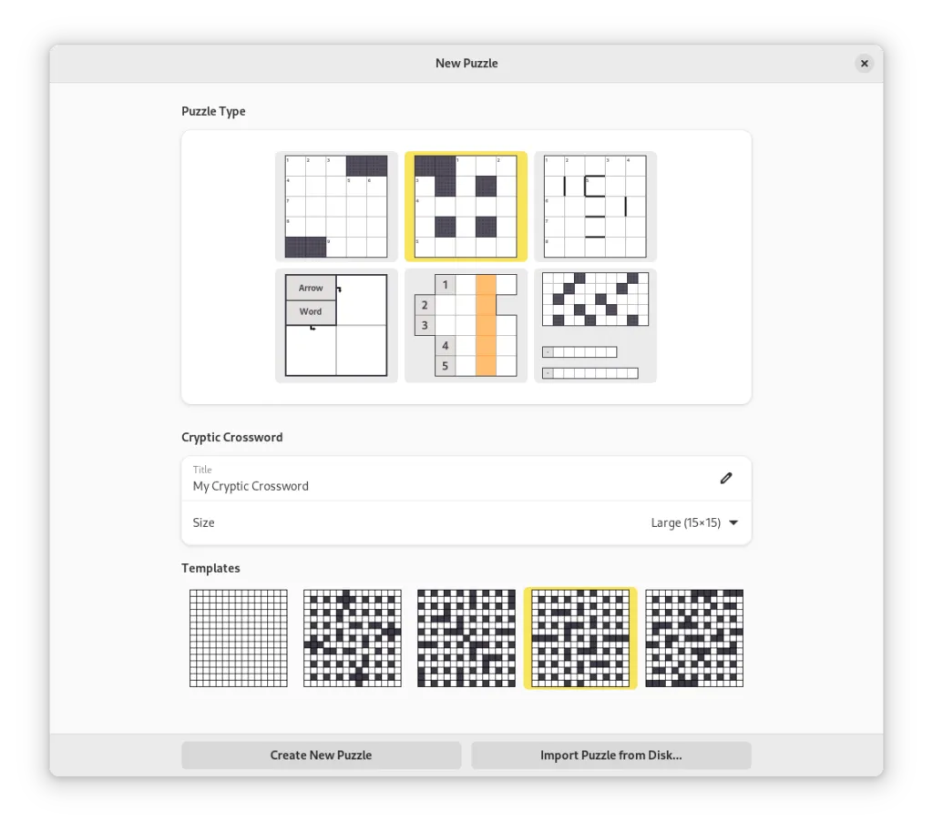Click the Size row label
Image resolution: width=933 pixels, height=831 pixels.
tap(204, 523)
